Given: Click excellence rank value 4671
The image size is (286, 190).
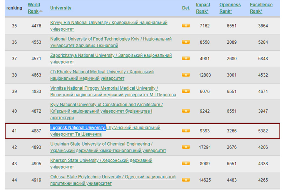Looking at the screenshot, I should [263, 91].
